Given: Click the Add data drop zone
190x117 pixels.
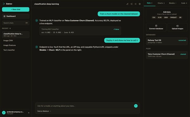Looking at the screenshot, I should pyautogui.click(x=167, y=15).
